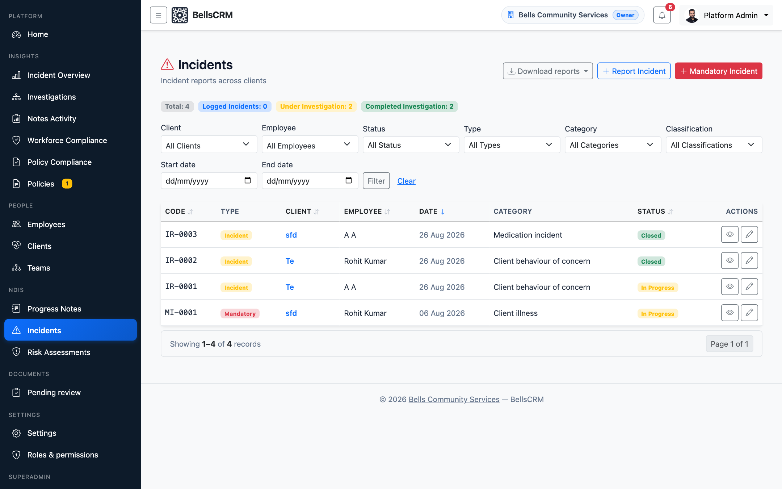Expand the All Status dropdown
This screenshot has width=782, height=489.
411,145
